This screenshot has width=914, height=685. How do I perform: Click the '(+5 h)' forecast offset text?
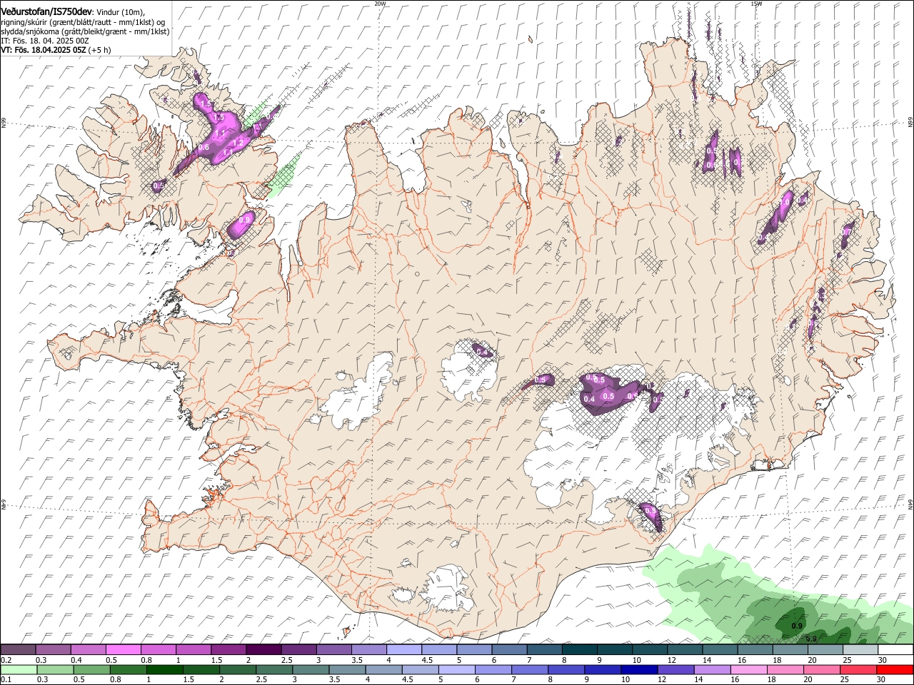click(x=100, y=50)
